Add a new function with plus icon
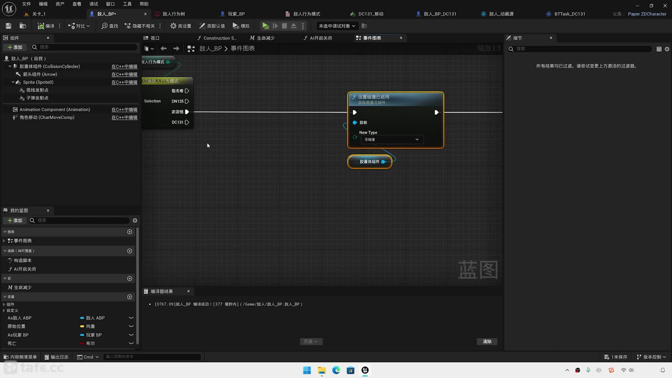 point(129,251)
